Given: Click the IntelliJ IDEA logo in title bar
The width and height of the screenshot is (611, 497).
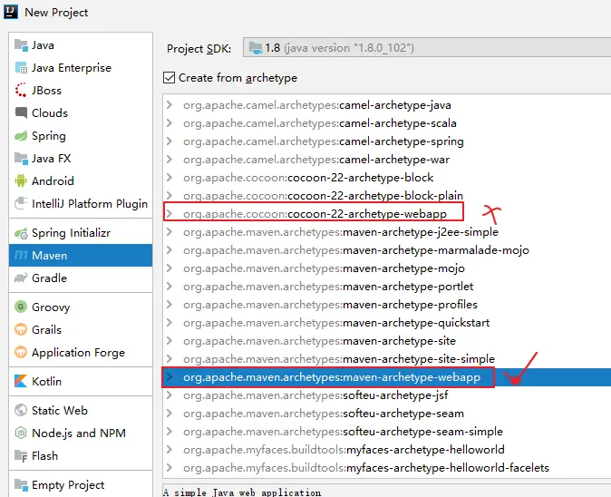Looking at the screenshot, I should point(11,12).
